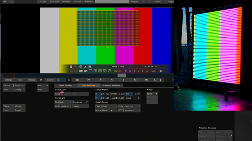The width and height of the screenshot is (252, 141).
Task: Open the Matrix: None dropdown
Action: [104, 111]
